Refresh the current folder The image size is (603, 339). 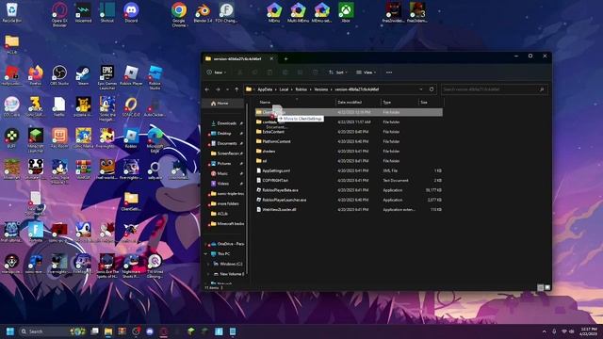tap(432, 89)
